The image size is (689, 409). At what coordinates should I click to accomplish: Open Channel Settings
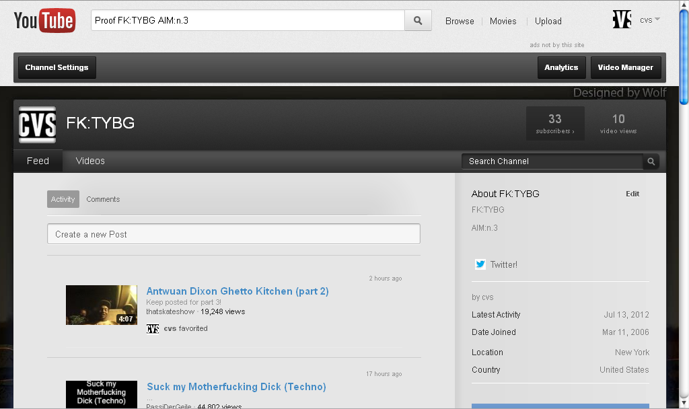[x=57, y=68]
